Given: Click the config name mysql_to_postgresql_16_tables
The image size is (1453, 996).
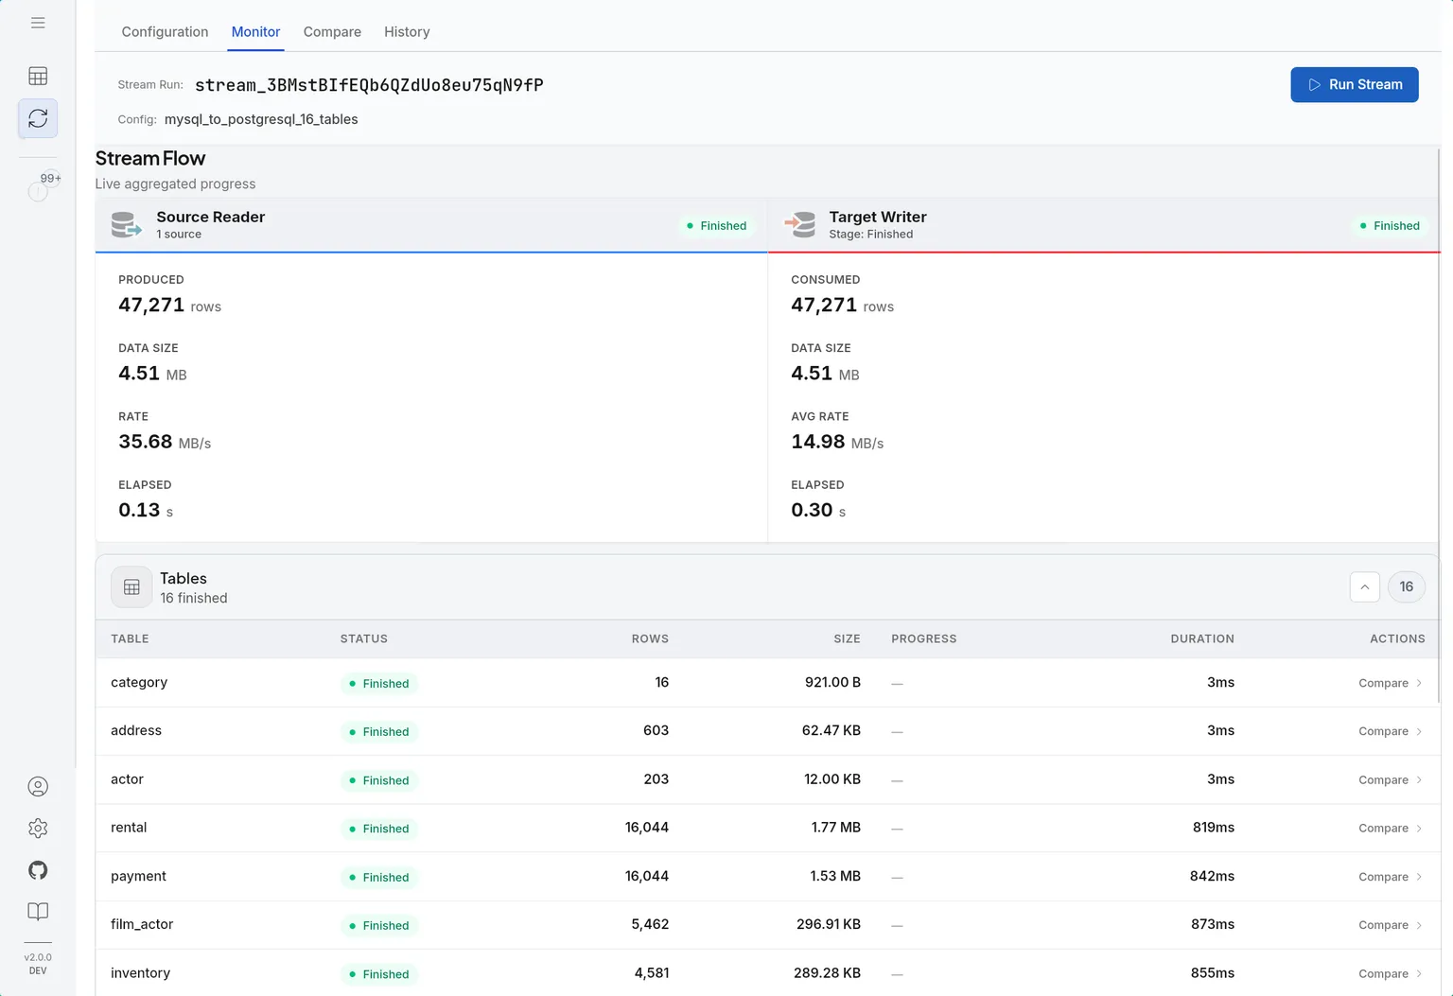Looking at the screenshot, I should tap(261, 119).
